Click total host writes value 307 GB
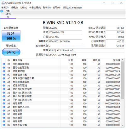The width and height of the screenshot is (126, 129). (x=115, y=32)
